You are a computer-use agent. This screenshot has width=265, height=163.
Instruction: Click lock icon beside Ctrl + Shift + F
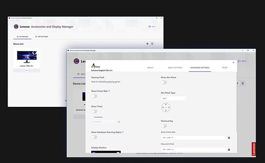click(229, 137)
